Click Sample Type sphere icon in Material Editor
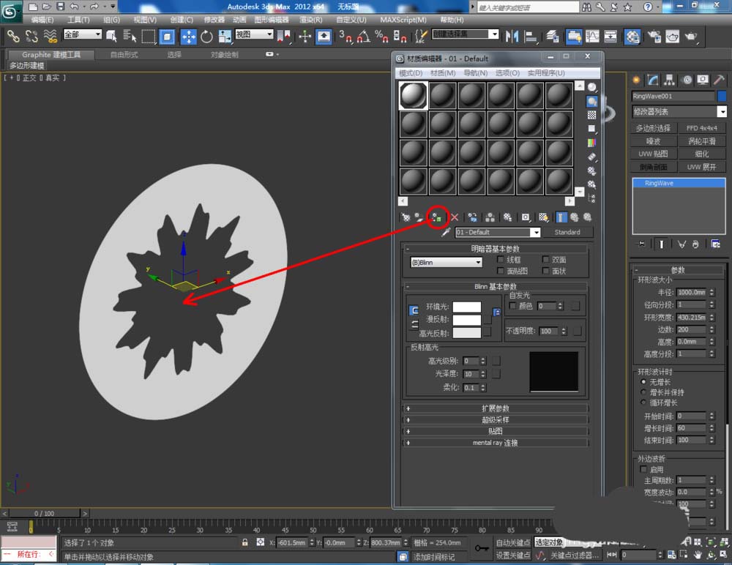 (x=592, y=87)
